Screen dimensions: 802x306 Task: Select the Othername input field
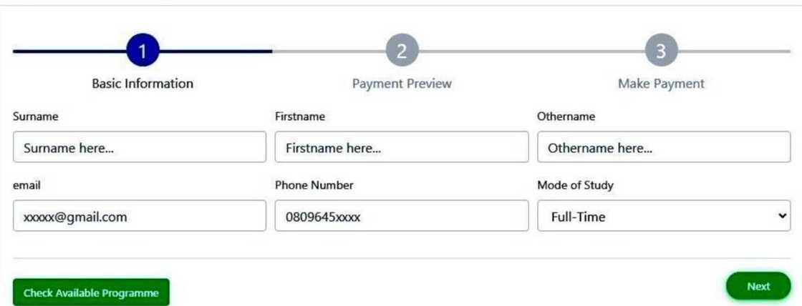(x=664, y=148)
